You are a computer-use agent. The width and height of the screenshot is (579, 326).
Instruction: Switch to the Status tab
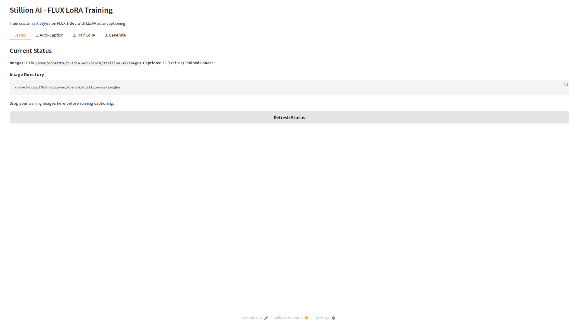(x=20, y=35)
